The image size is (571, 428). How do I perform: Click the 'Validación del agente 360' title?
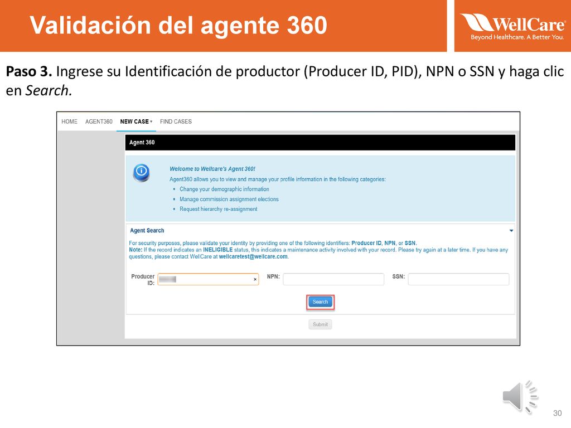(178, 25)
